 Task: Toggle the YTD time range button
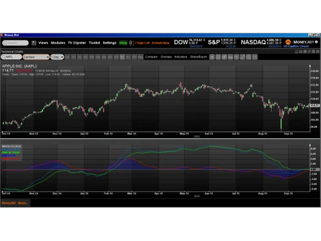tap(116, 57)
